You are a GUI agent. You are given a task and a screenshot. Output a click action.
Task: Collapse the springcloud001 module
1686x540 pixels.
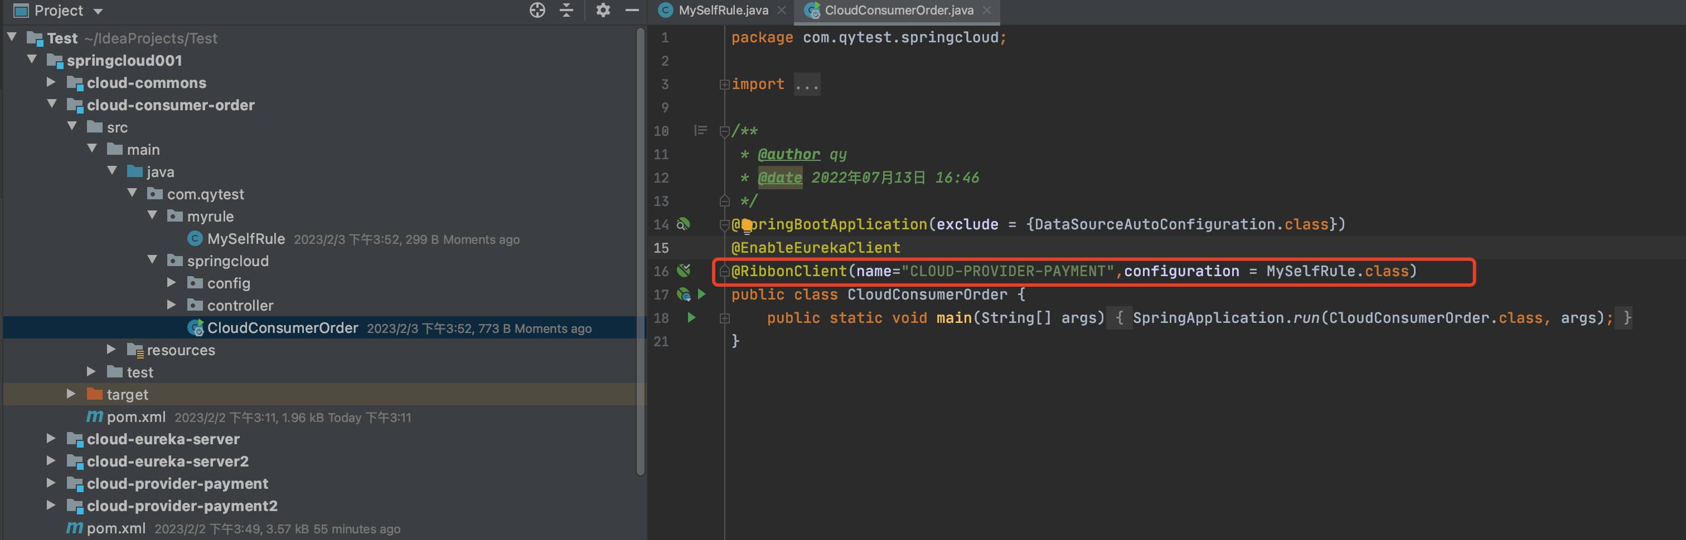pos(31,60)
